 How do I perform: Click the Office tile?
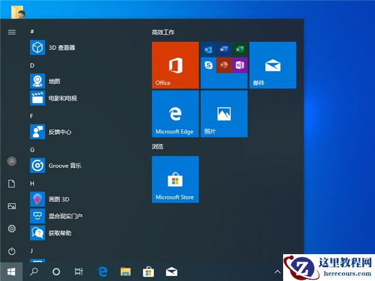[x=175, y=65]
